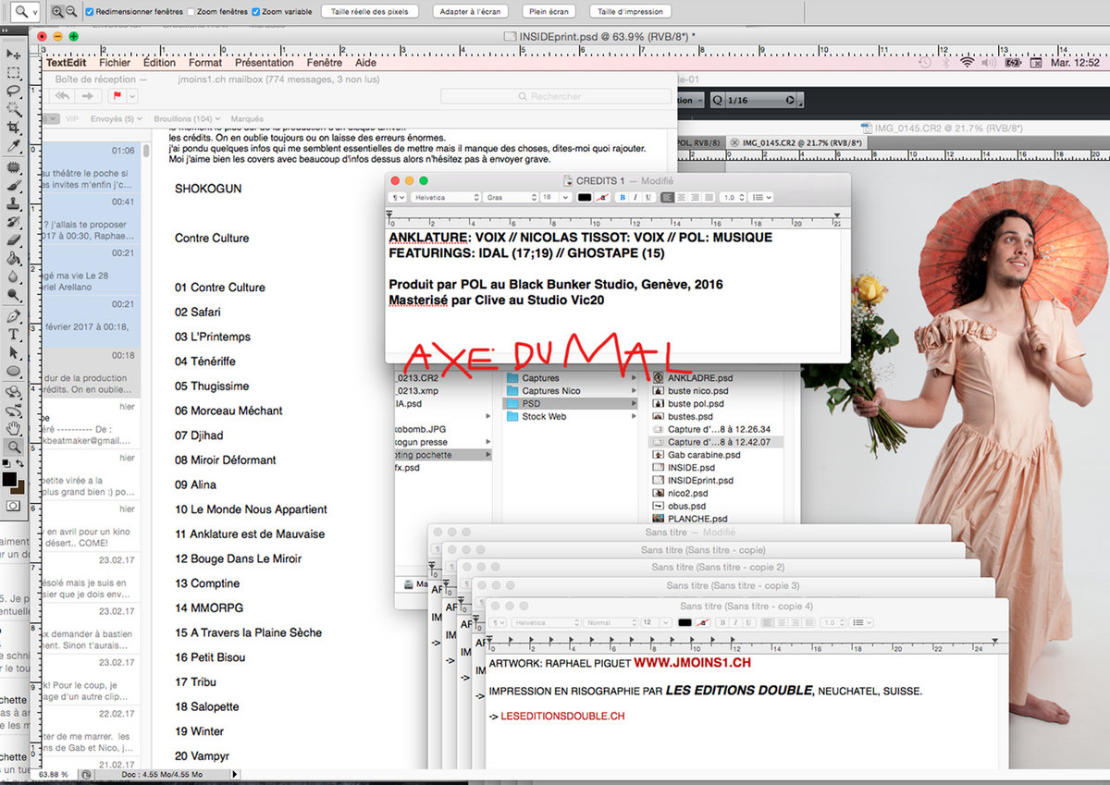Open the Format menu in menu bar

204,63
